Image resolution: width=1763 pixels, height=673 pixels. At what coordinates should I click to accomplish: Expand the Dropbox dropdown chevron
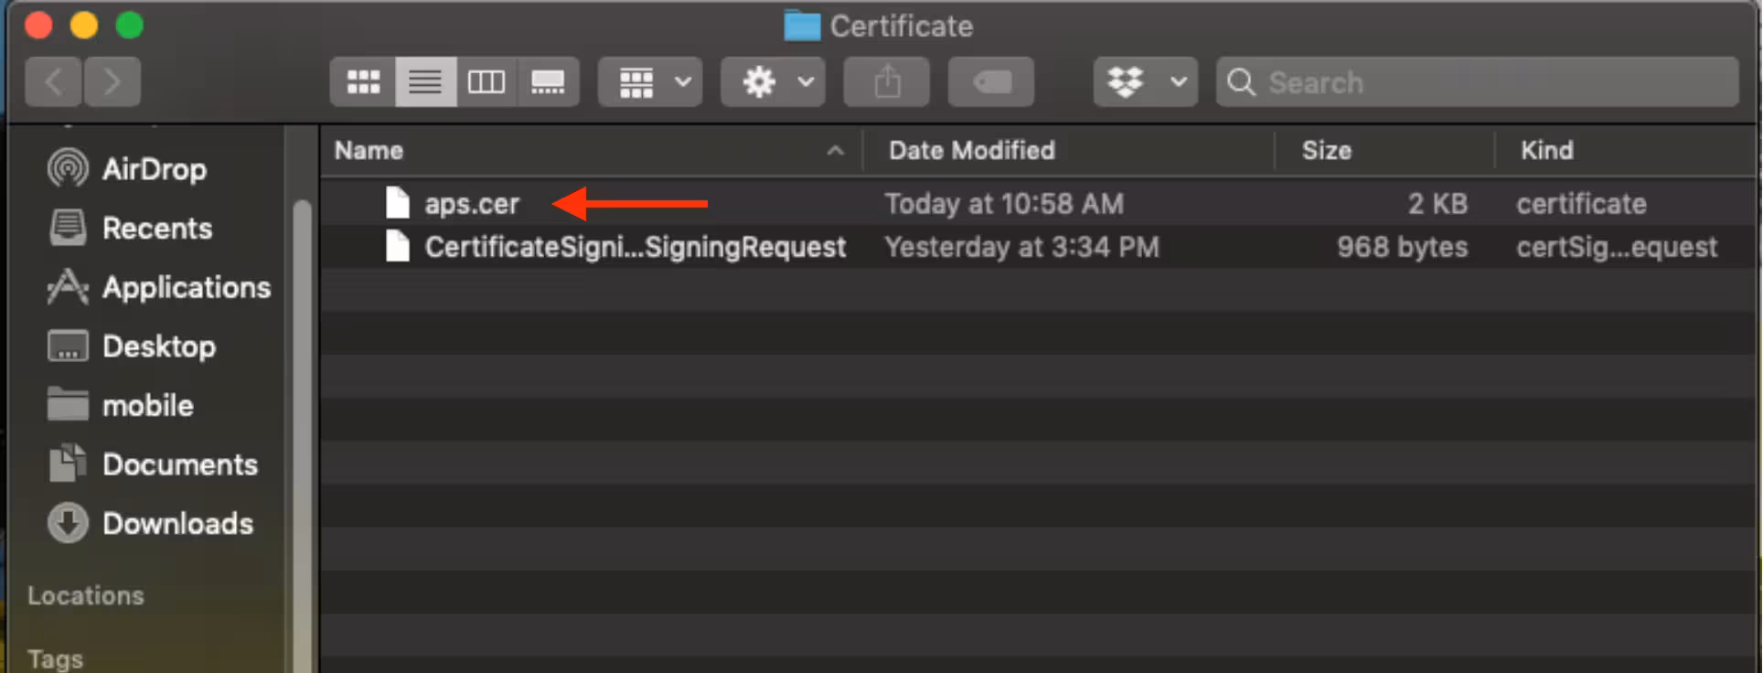tap(1178, 81)
